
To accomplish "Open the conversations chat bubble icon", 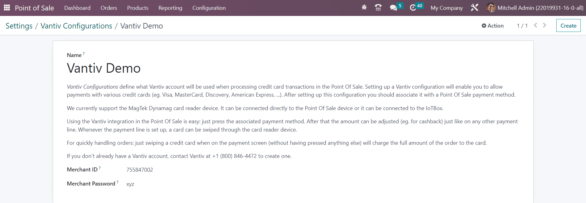I will coord(393,8).
